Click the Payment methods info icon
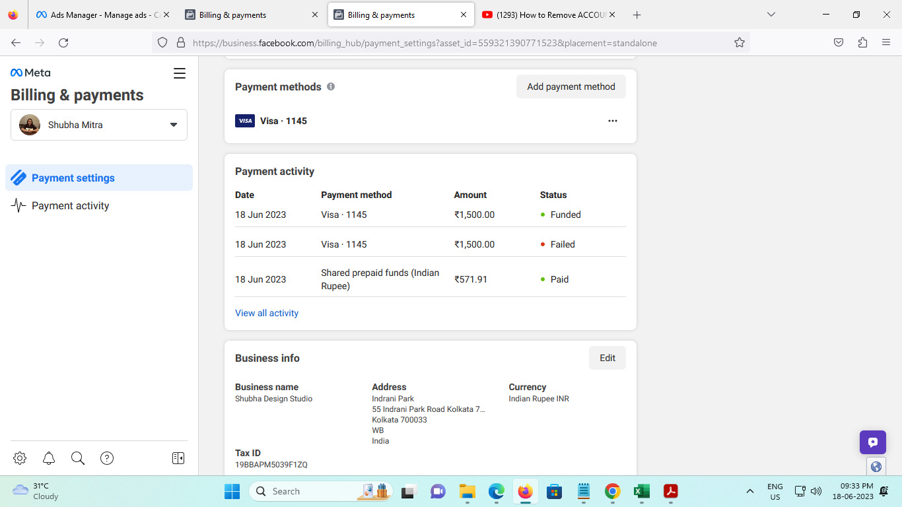 coord(331,86)
